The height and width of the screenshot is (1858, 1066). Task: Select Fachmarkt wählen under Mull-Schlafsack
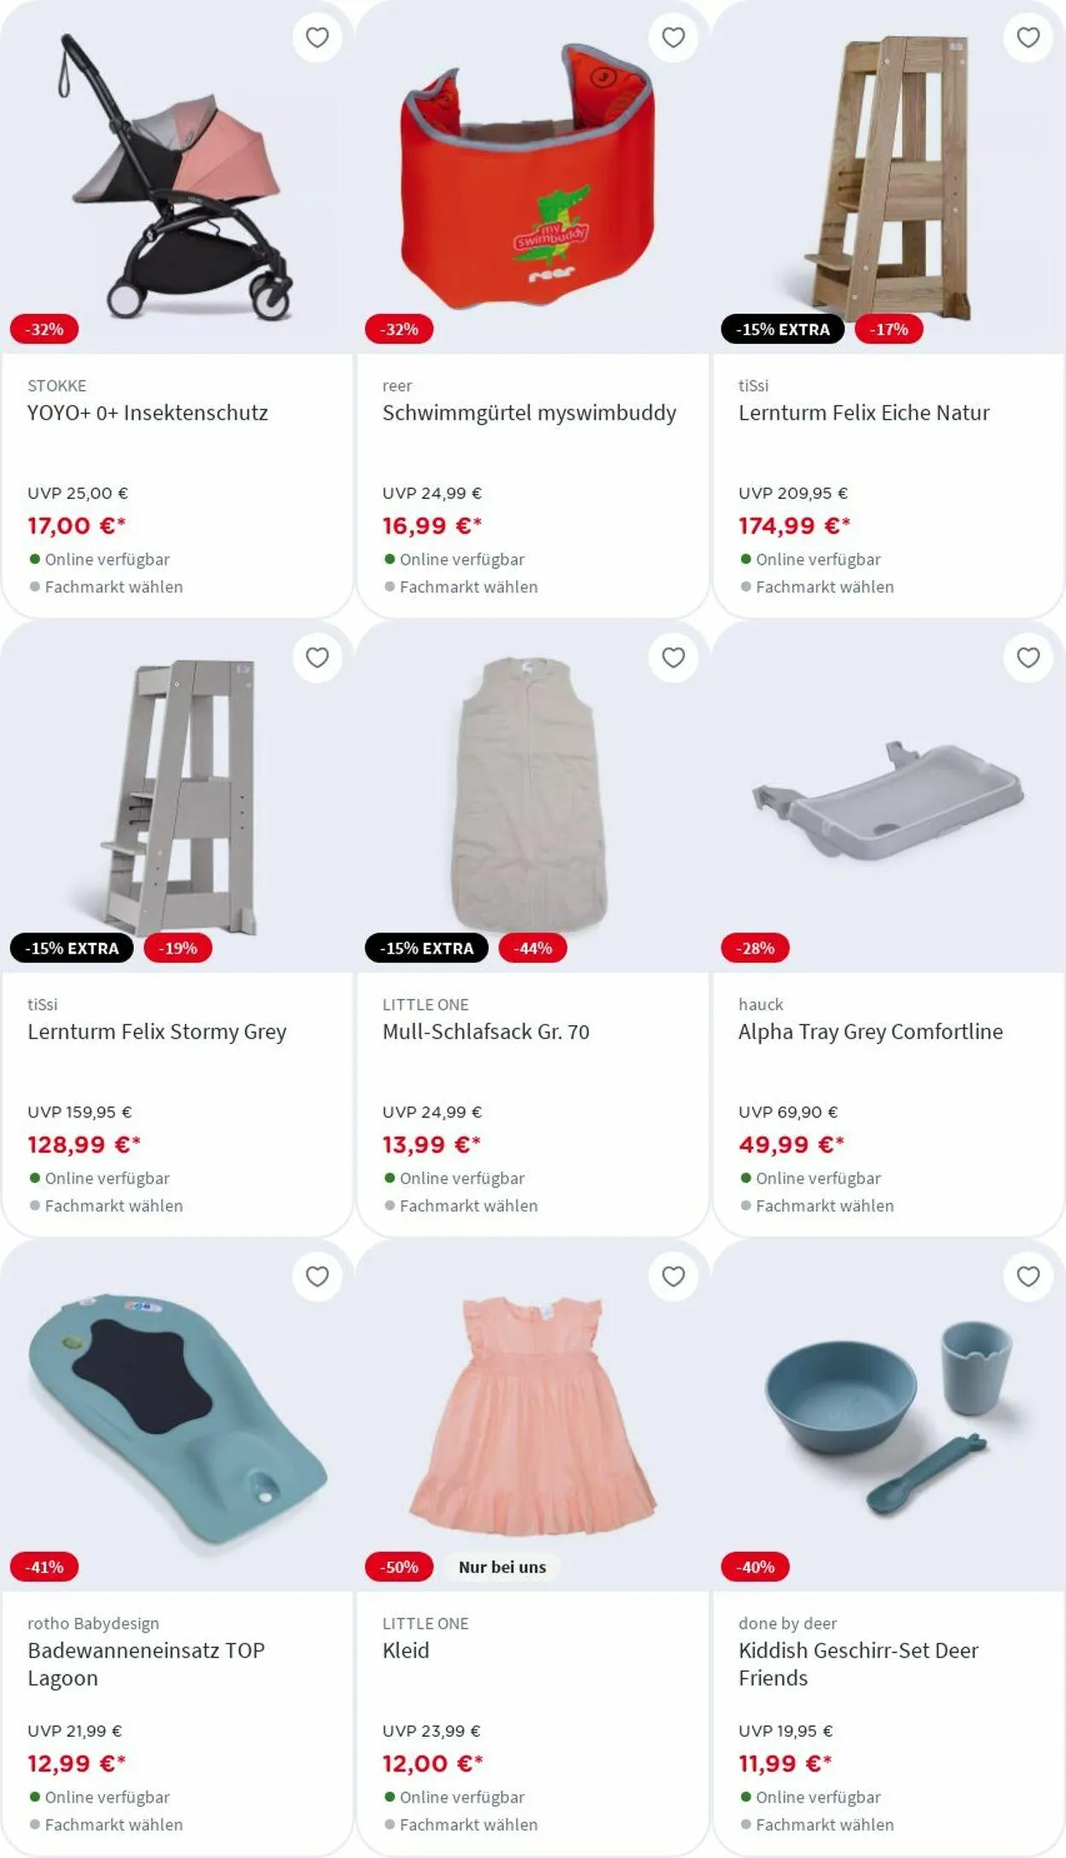point(468,1205)
